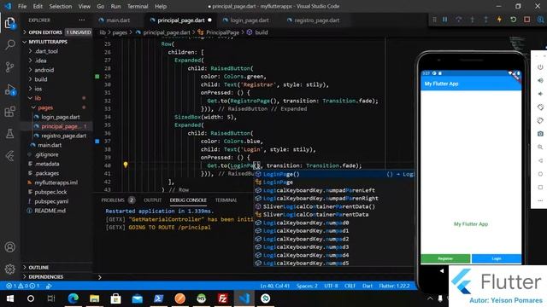Click Dart language mode in status bar

(367, 286)
